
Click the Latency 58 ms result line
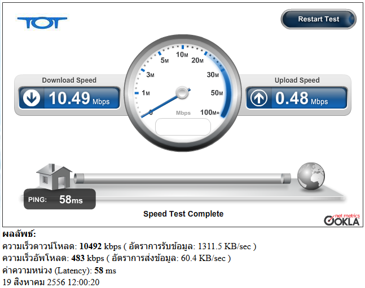click(59, 271)
